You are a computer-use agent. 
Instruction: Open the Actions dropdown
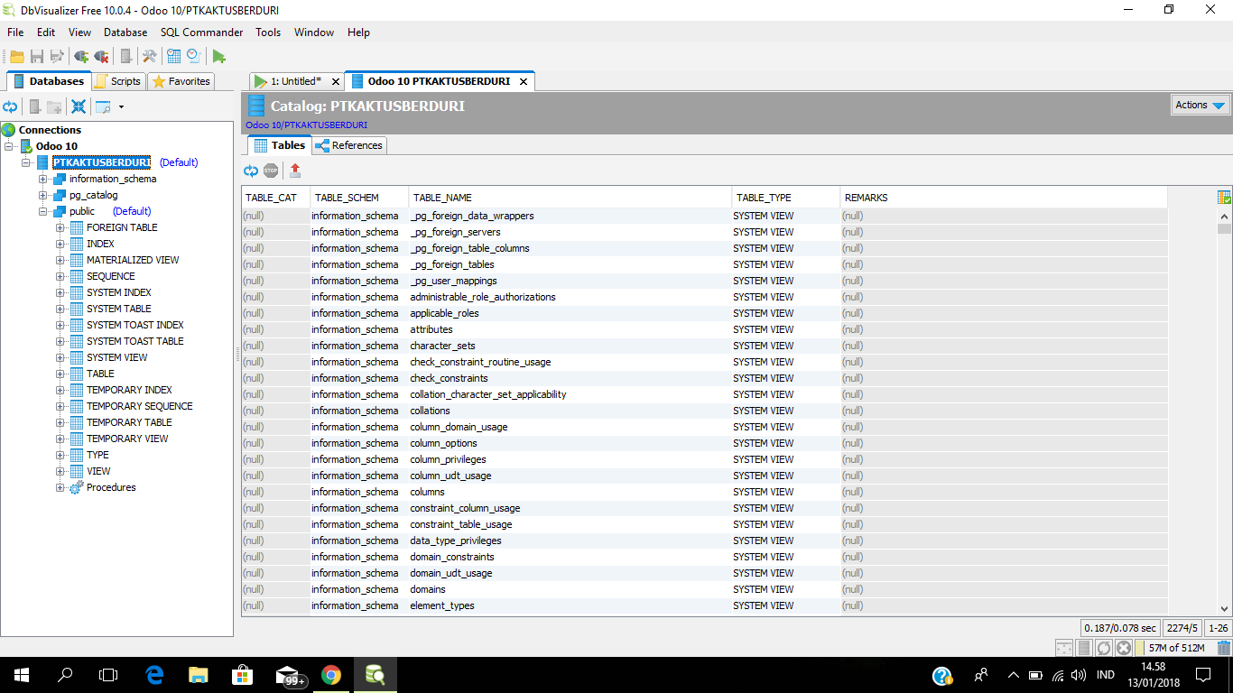1199,105
